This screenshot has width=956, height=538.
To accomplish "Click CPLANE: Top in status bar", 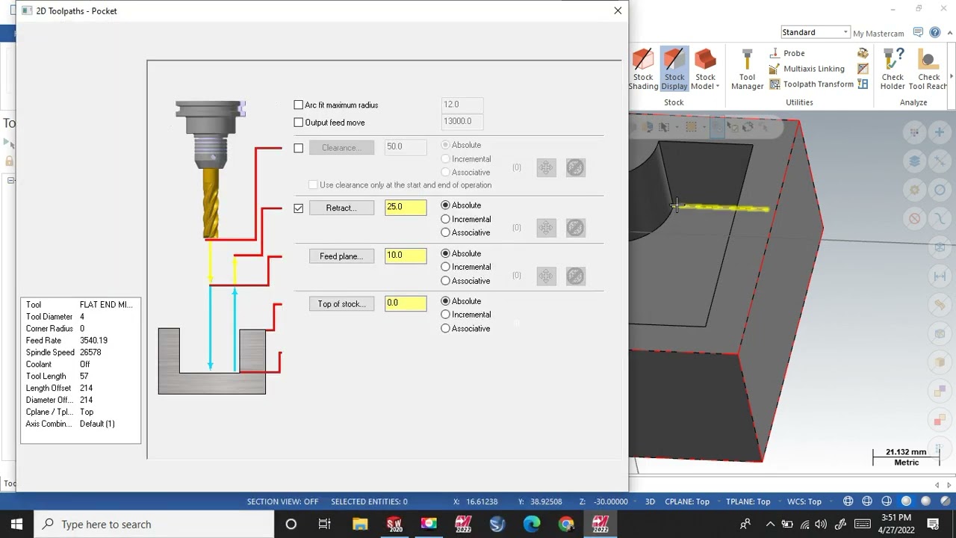I will coord(686,501).
